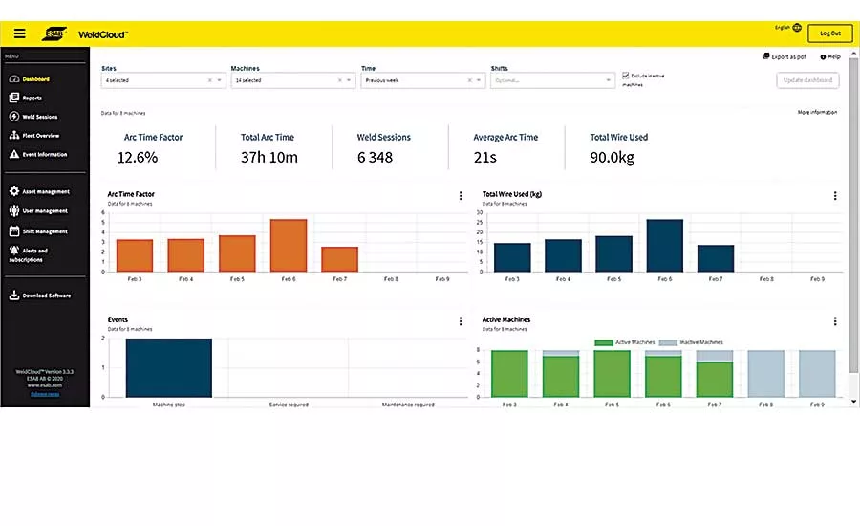Click the 90.0kg Total Wire Used value
The width and height of the screenshot is (860, 526).
613,158
